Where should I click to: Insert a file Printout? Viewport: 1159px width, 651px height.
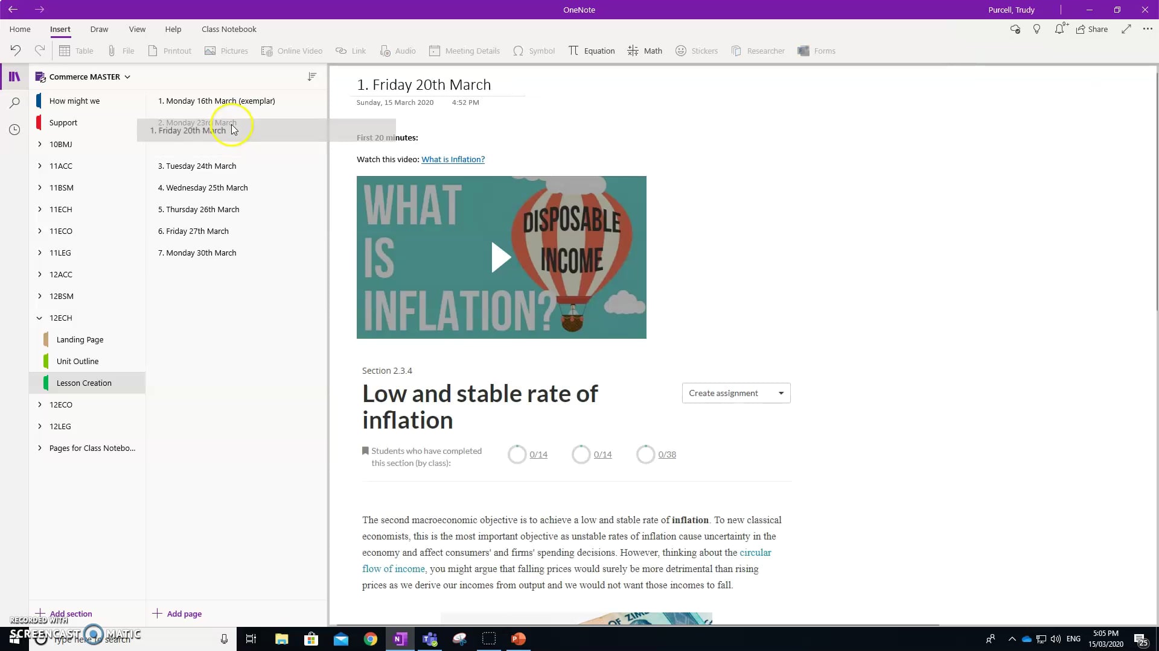(x=170, y=51)
